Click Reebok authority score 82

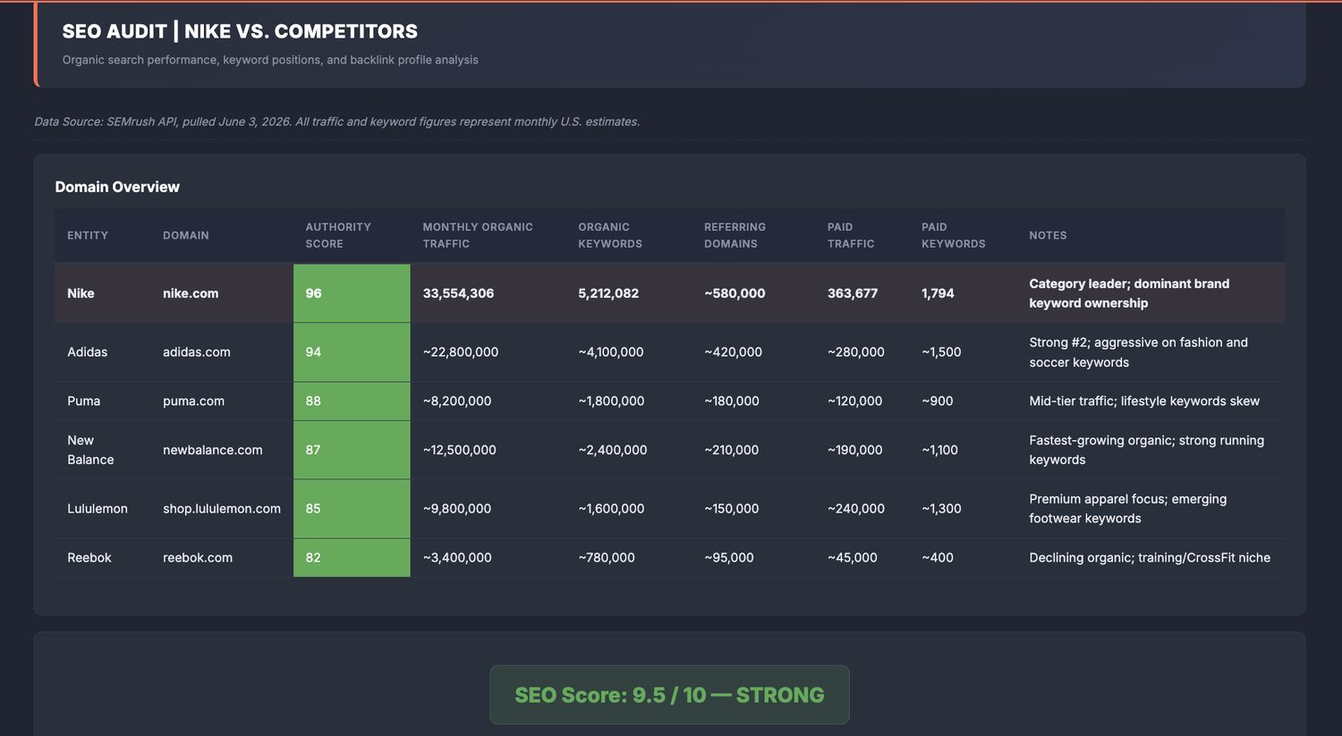click(x=352, y=558)
